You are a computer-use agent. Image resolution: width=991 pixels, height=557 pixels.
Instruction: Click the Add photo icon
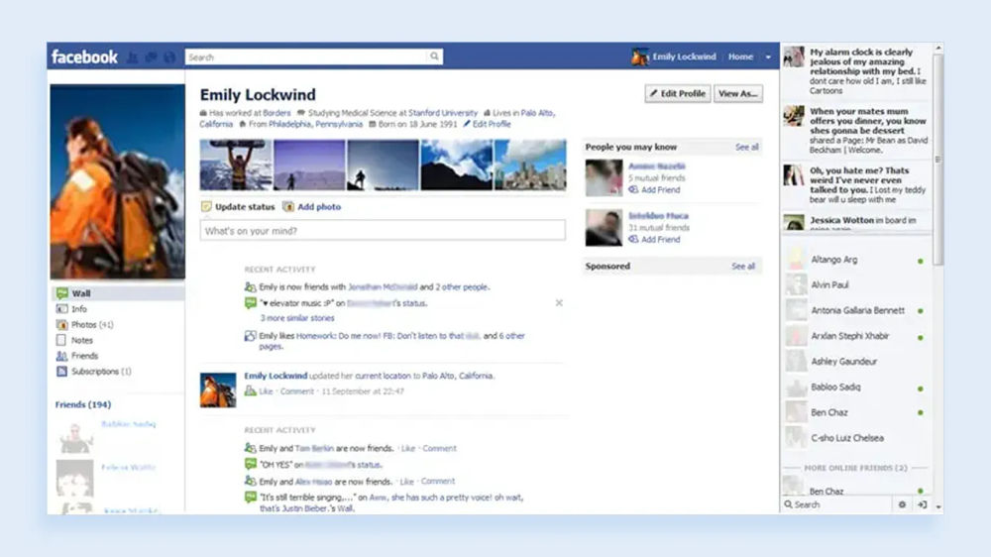(288, 207)
